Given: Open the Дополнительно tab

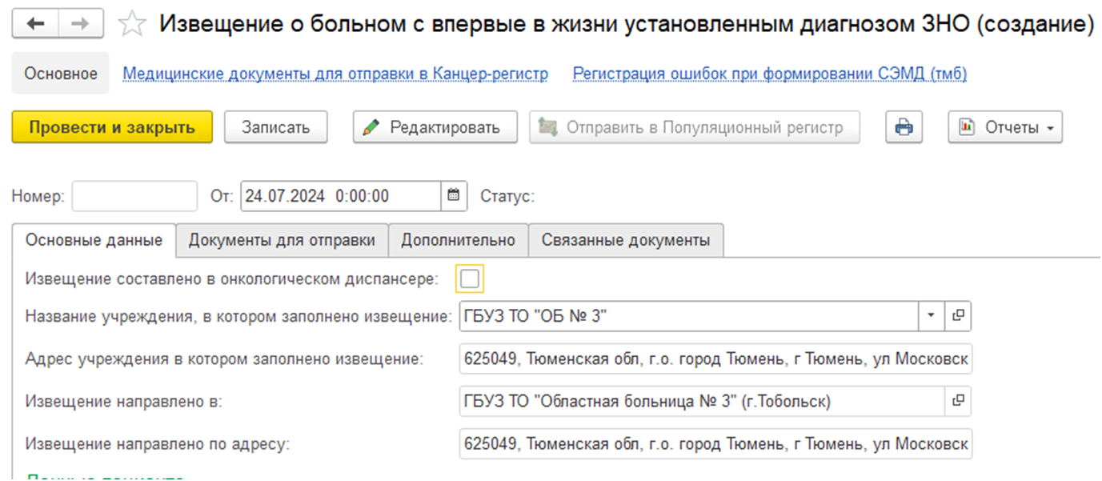Looking at the screenshot, I should pyautogui.click(x=458, y=240).
